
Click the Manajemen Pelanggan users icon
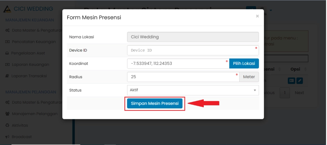pyautogui.click(x=7, y=114)
